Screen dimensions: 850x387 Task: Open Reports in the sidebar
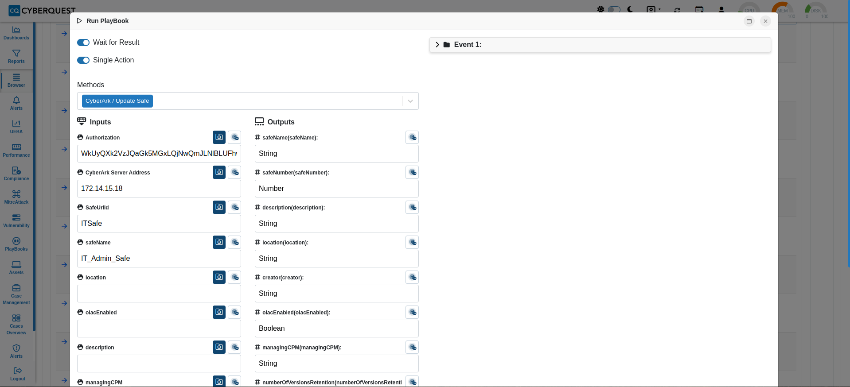pos(16,57)
